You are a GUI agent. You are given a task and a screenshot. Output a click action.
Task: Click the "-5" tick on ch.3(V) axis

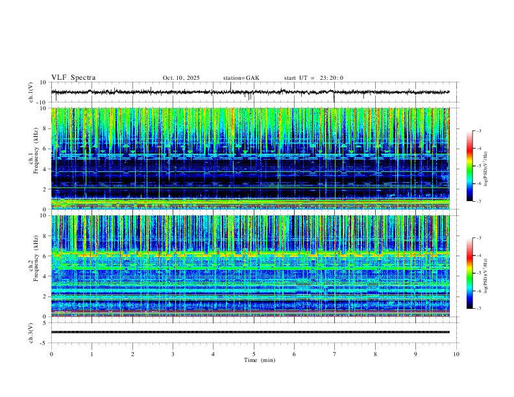point(44,343)
